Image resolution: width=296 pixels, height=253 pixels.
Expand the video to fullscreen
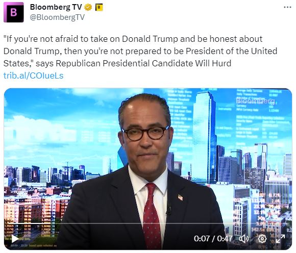point(280,239)
